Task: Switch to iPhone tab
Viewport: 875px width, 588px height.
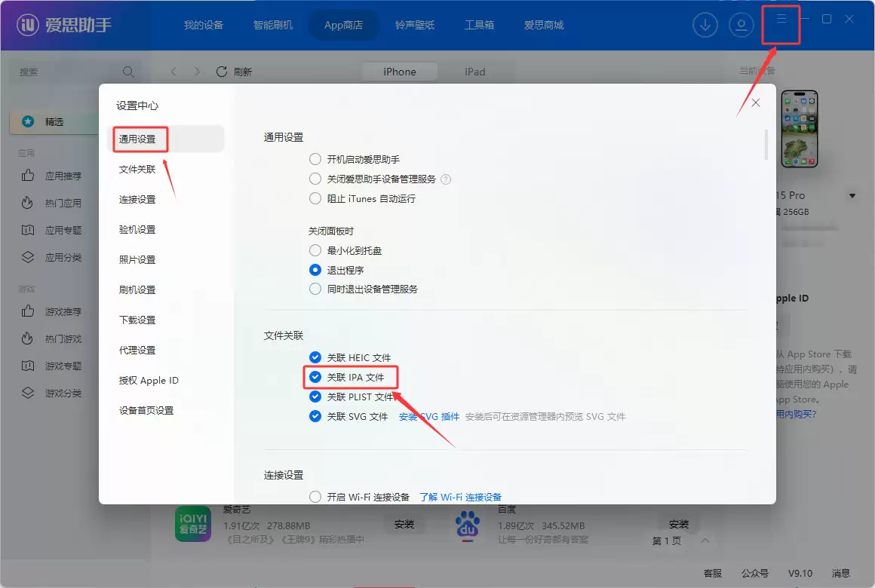Action: click(x=400, y=72)
